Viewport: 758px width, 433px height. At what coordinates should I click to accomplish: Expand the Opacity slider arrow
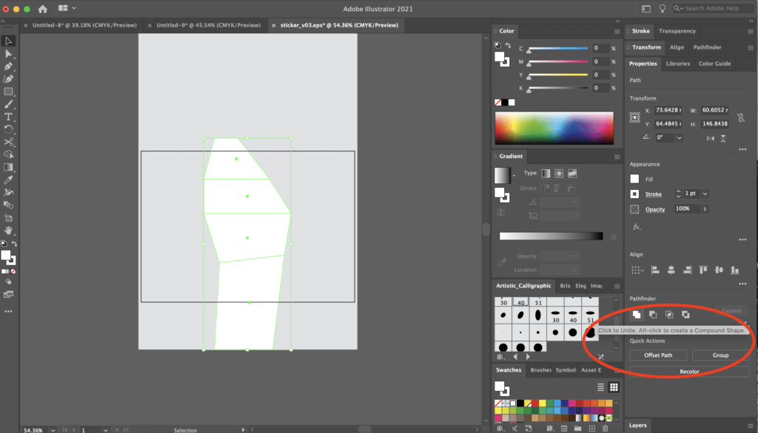705,209
